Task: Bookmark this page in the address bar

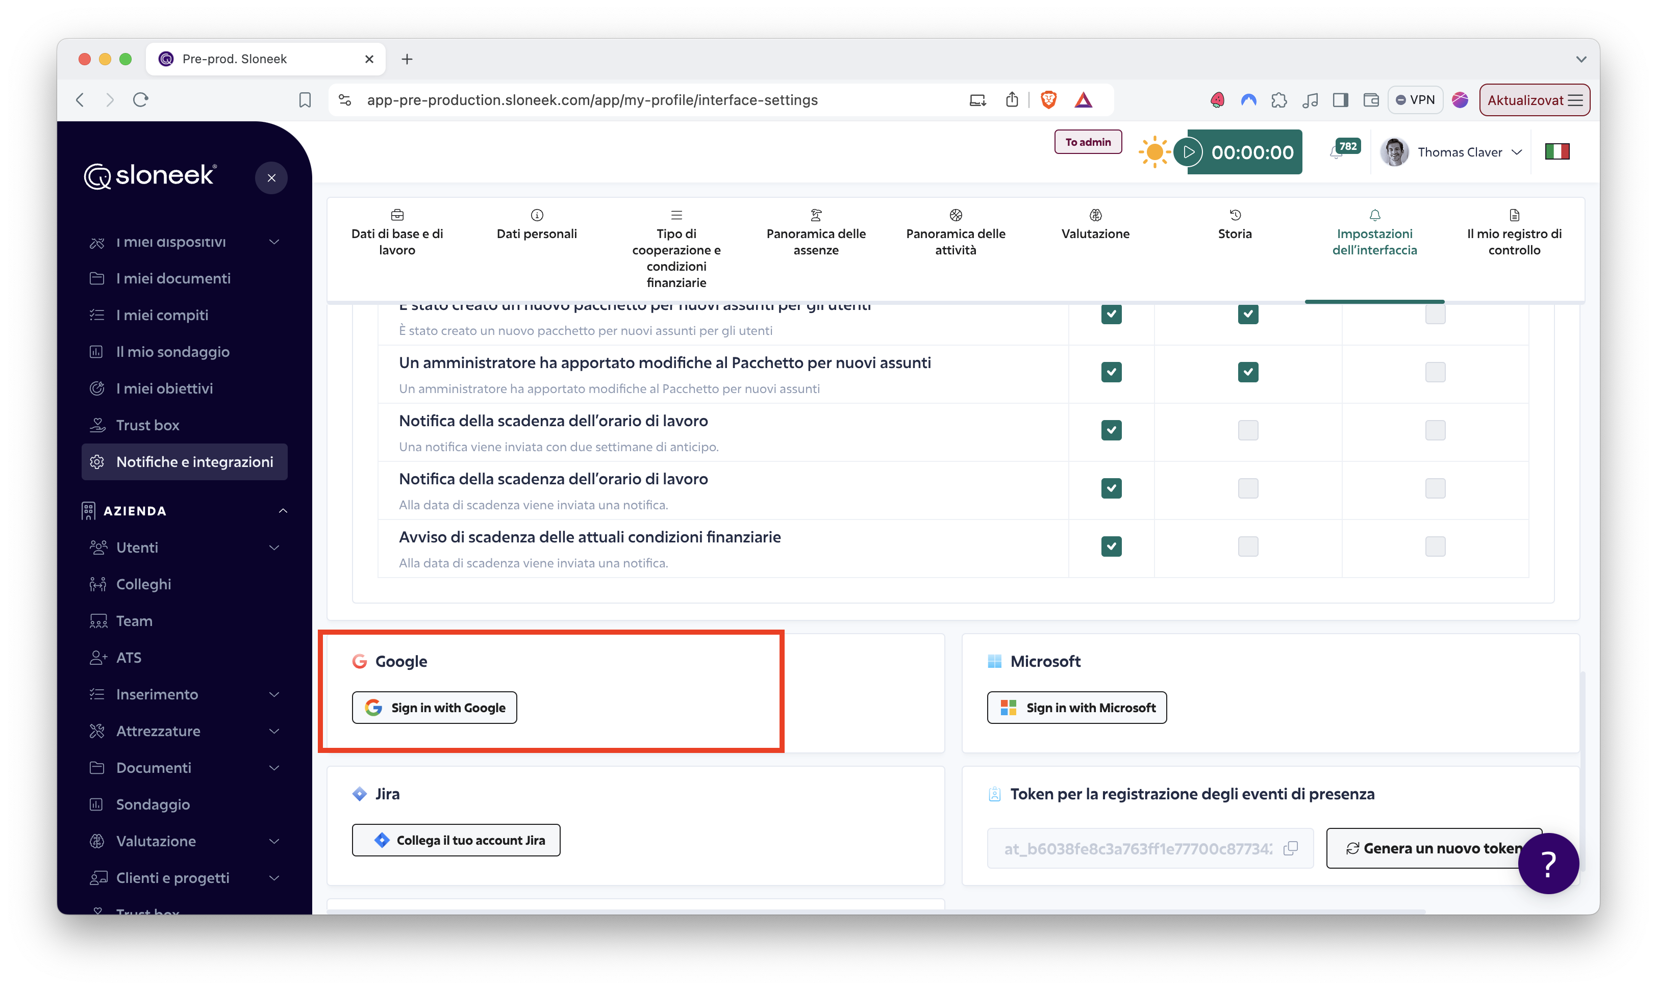Action: tap(305, 100)
